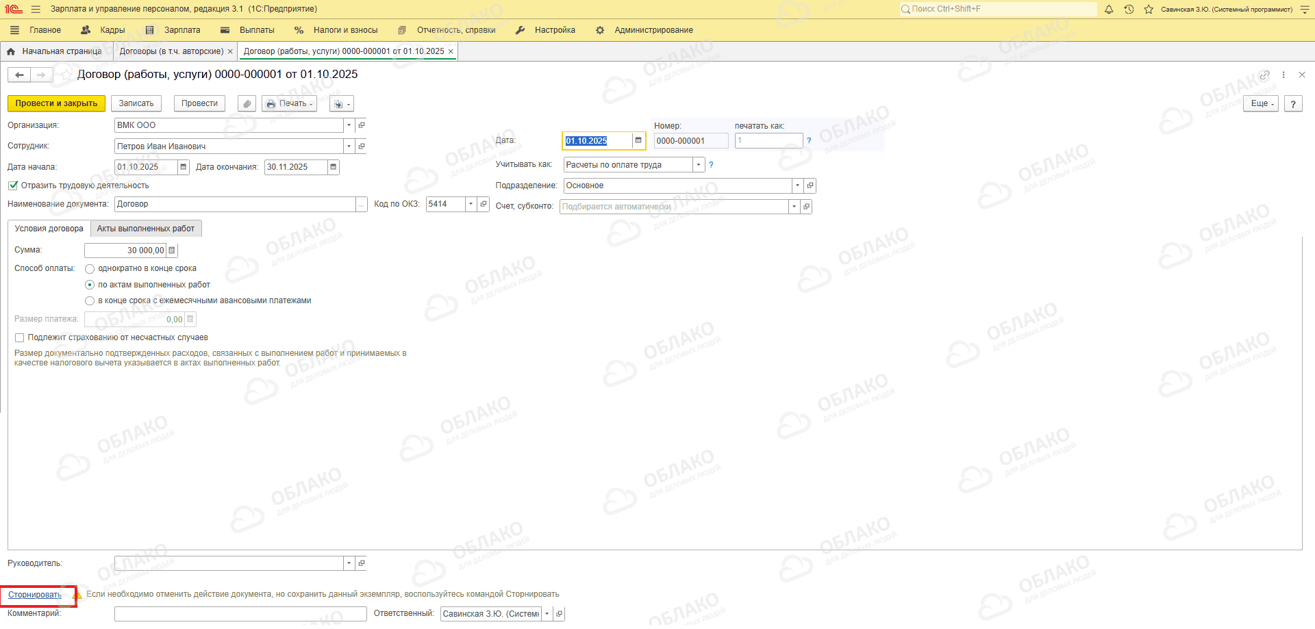Screen dimensions: 1315x629
Task: Open calendar picker for Дата окончания
Action: [x=333, y=167]
